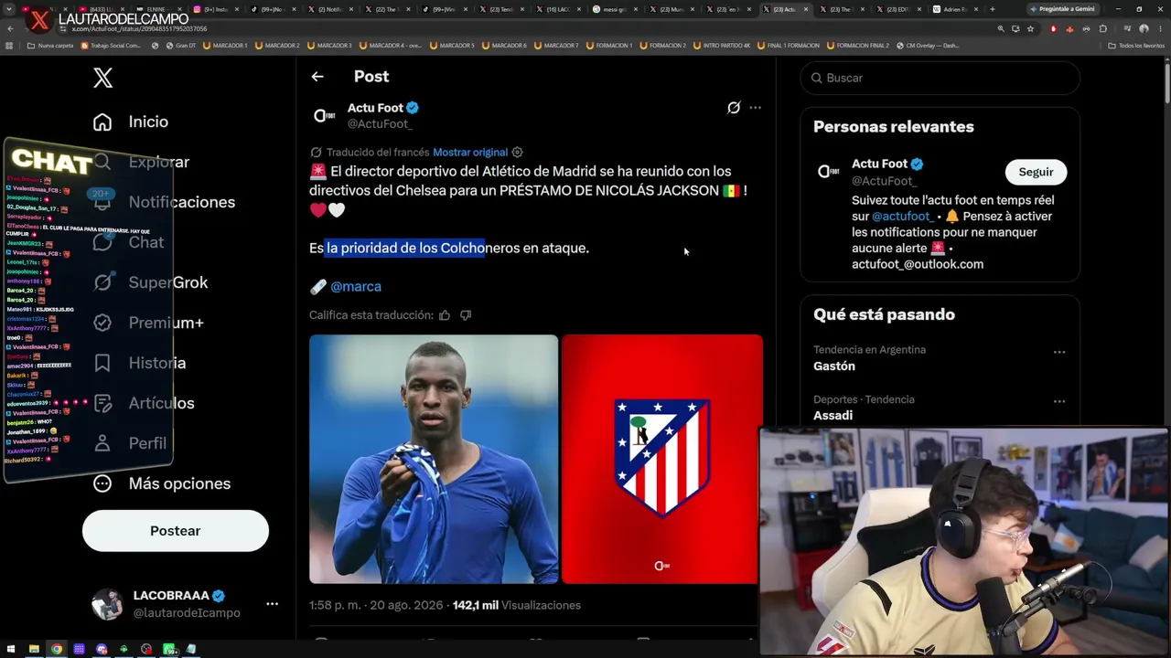Expand the Todos los favoritos folder
The image size is (1171, 658).
[1137, 45]
